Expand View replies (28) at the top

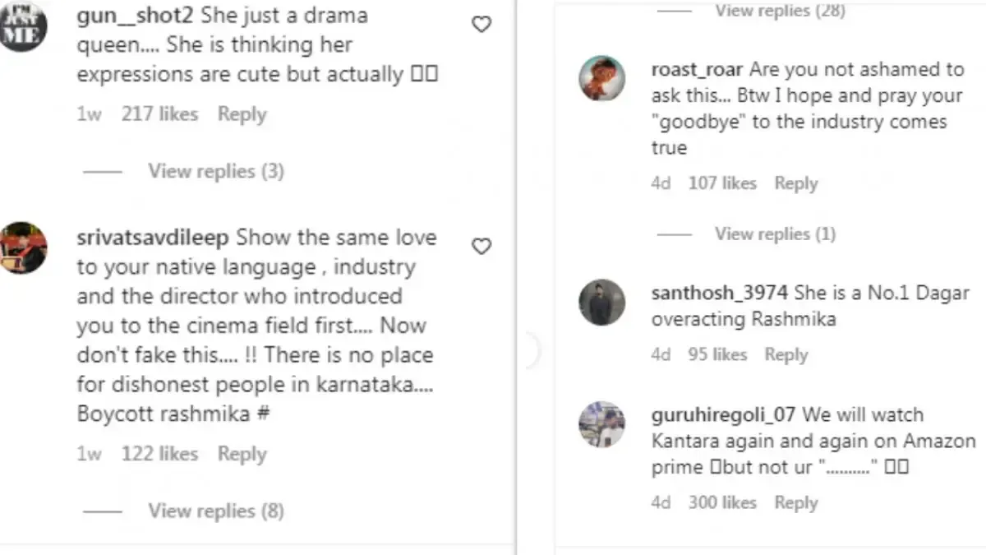(x=779, y=11)
